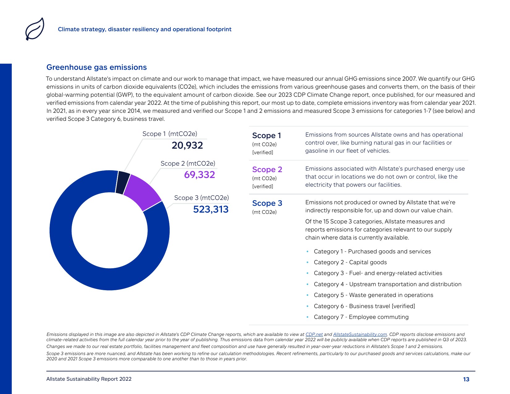The width and height of the screenshot is (510, 394).
Task: Click the Scope 2 value '69,332'
Action: point(199,175)
